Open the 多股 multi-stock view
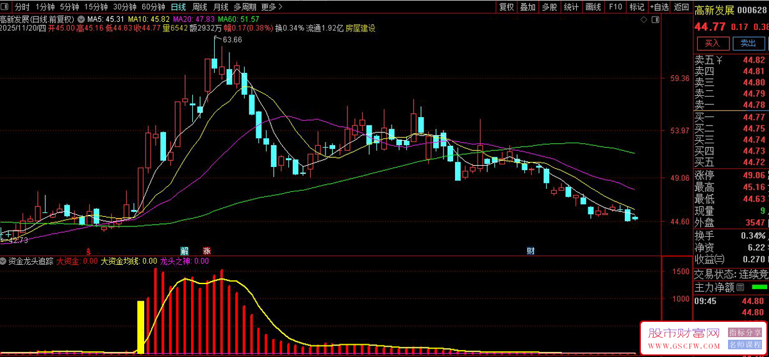 pyautogui.click(x=549, y=7)
